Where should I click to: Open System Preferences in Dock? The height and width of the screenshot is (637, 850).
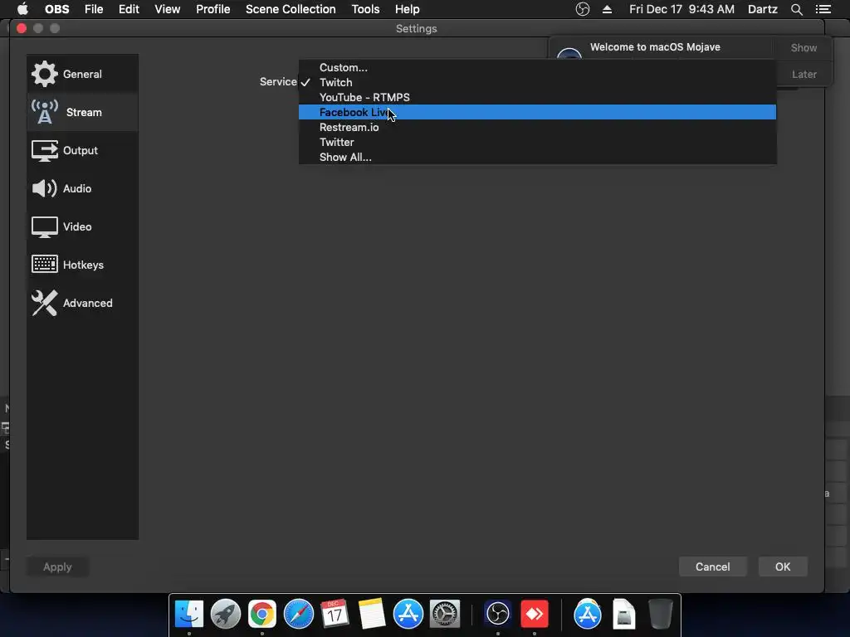(445, 614)
